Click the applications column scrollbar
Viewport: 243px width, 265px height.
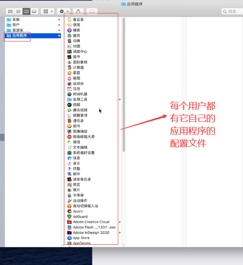(x=124, y=85)
